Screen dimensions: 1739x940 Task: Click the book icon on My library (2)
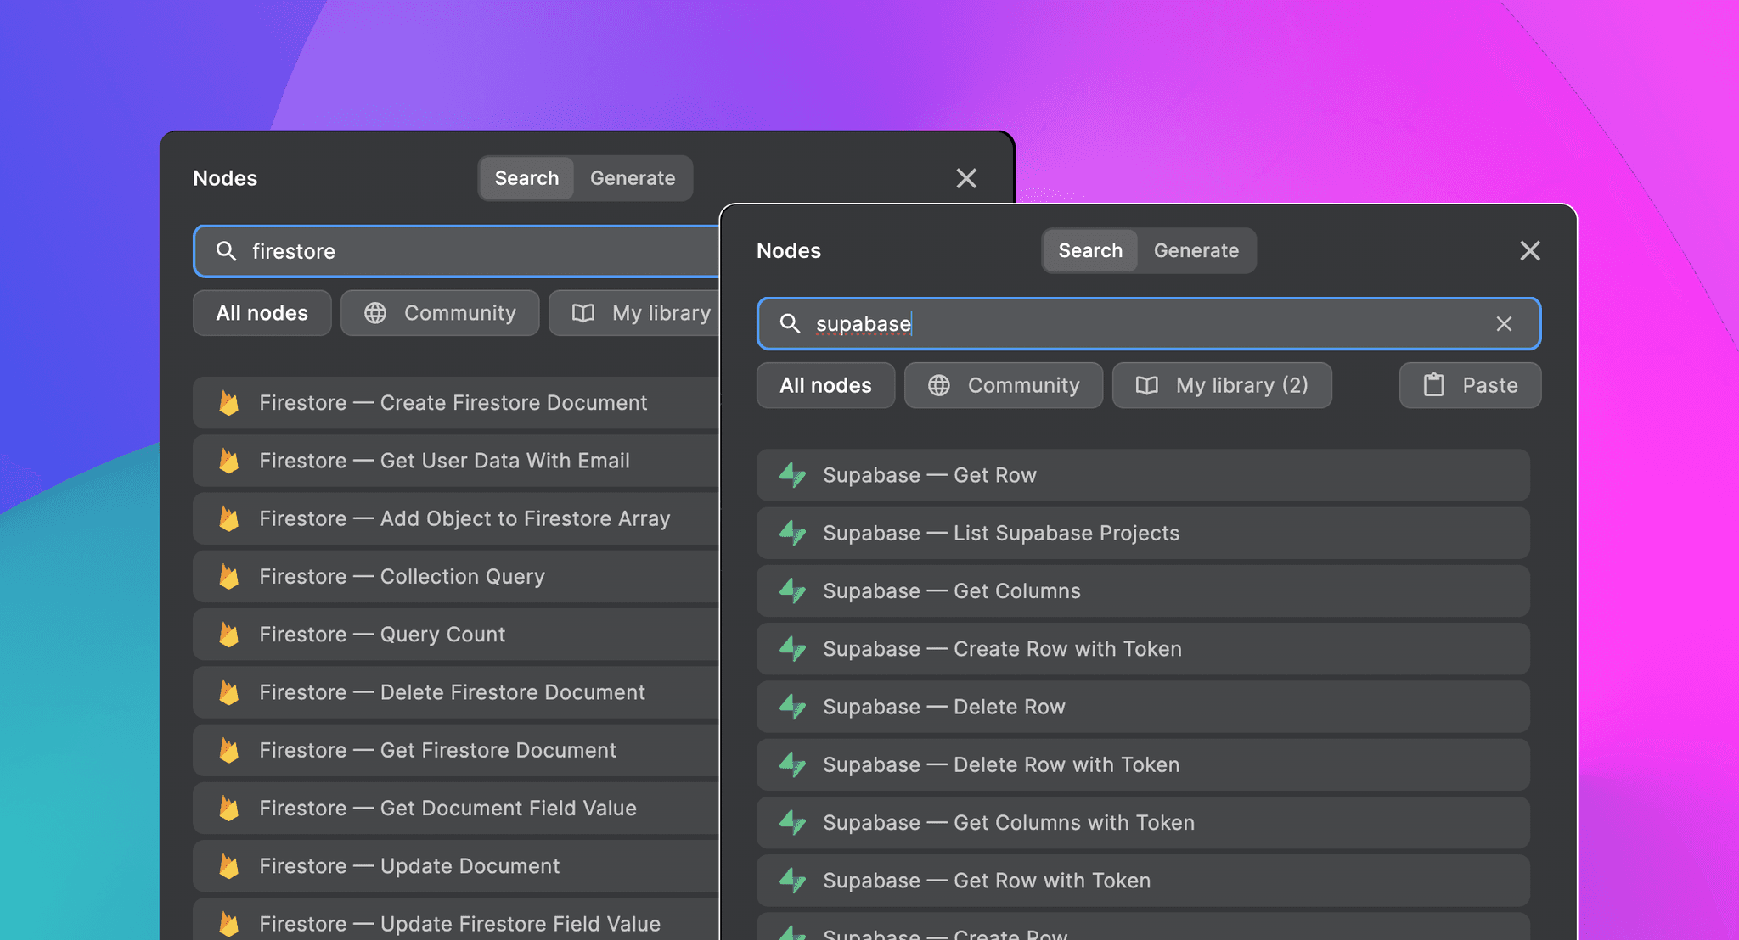(x=1146, y=385)
